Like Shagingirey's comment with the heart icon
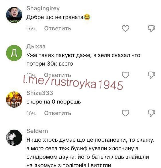 click(x=125, y=28)
